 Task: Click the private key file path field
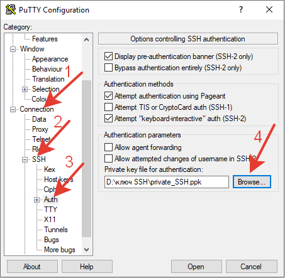pyautogui.click(x=167, y=182)
